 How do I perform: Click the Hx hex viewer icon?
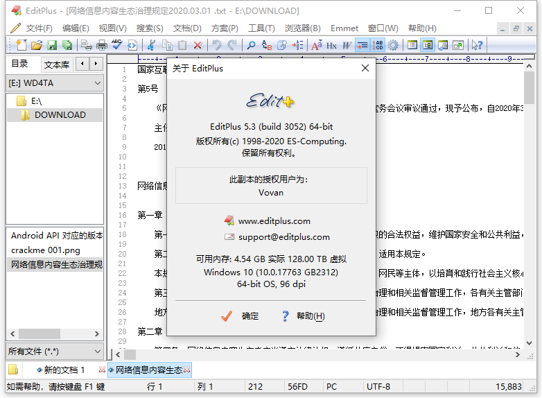(331, 45)
